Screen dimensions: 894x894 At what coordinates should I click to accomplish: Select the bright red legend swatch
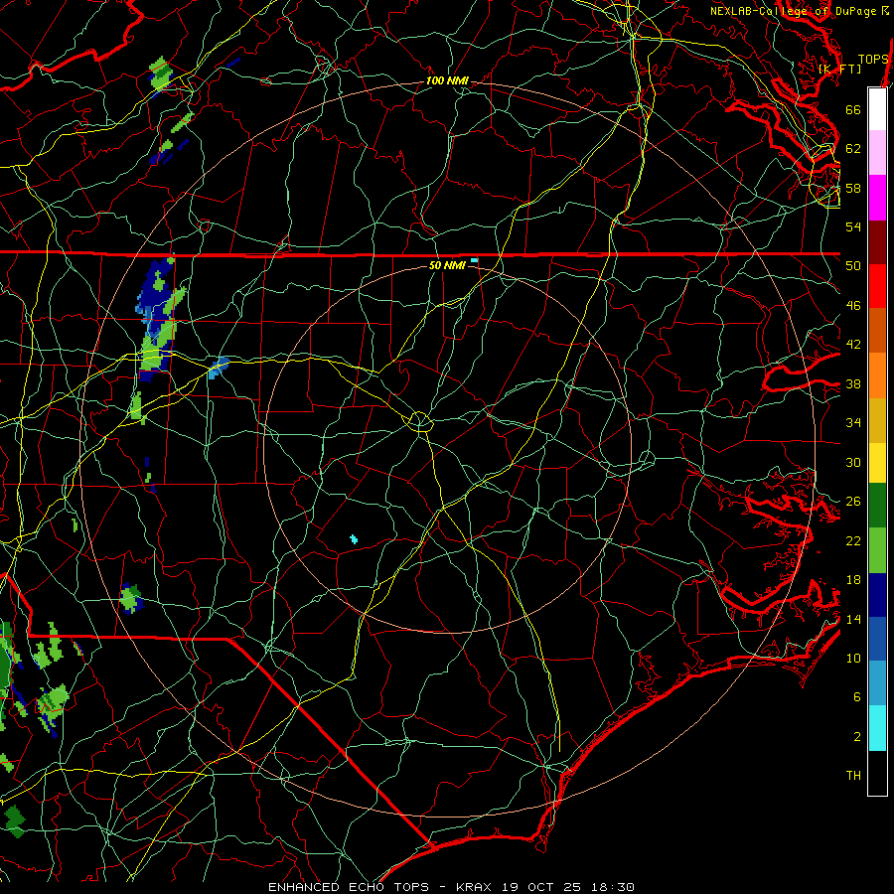click(877, 286)
